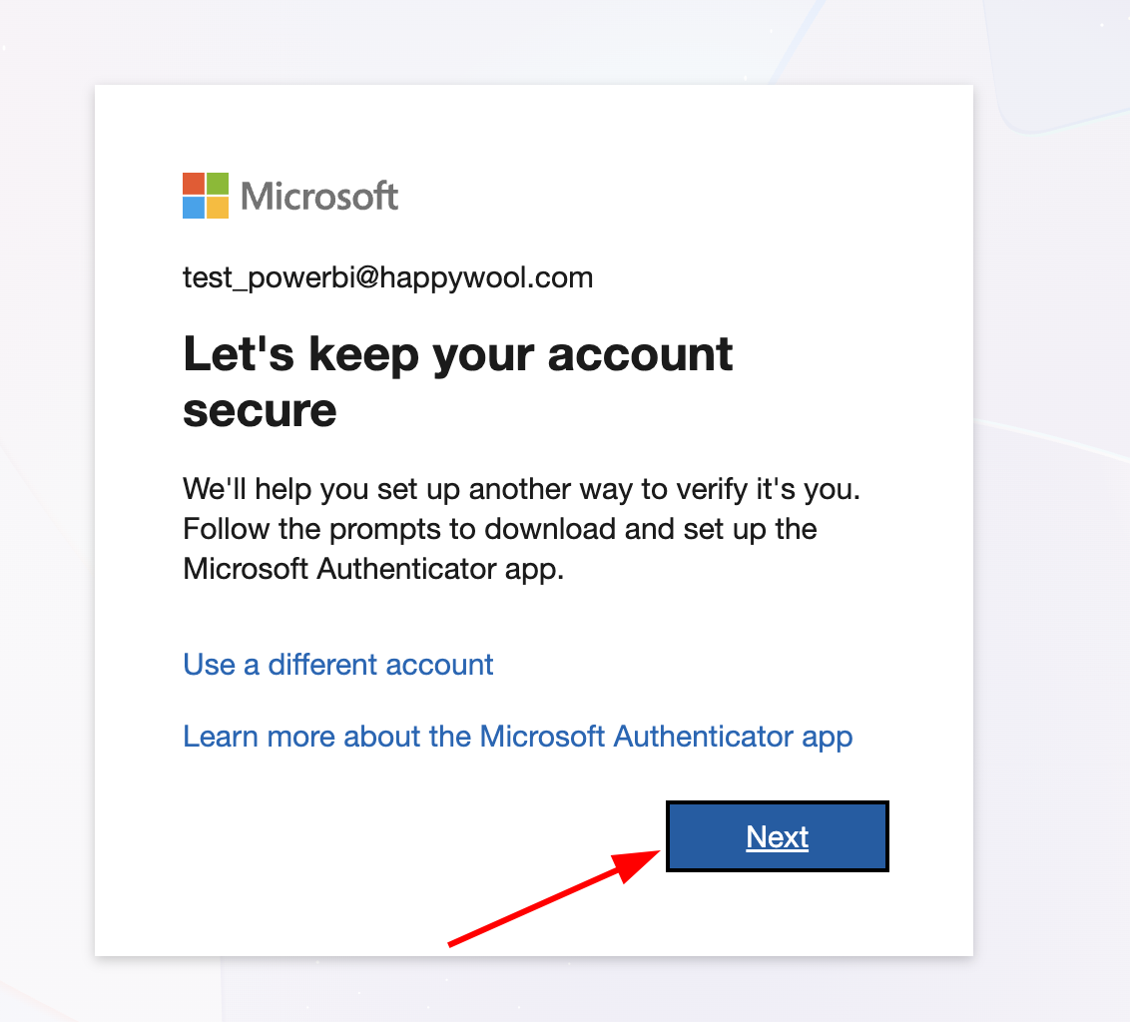Click the underlined "Next" label text

777,837
